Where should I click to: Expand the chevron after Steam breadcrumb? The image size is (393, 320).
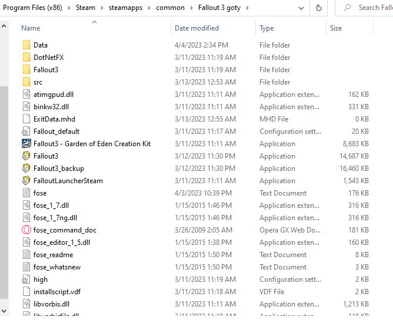coord(102,8)
